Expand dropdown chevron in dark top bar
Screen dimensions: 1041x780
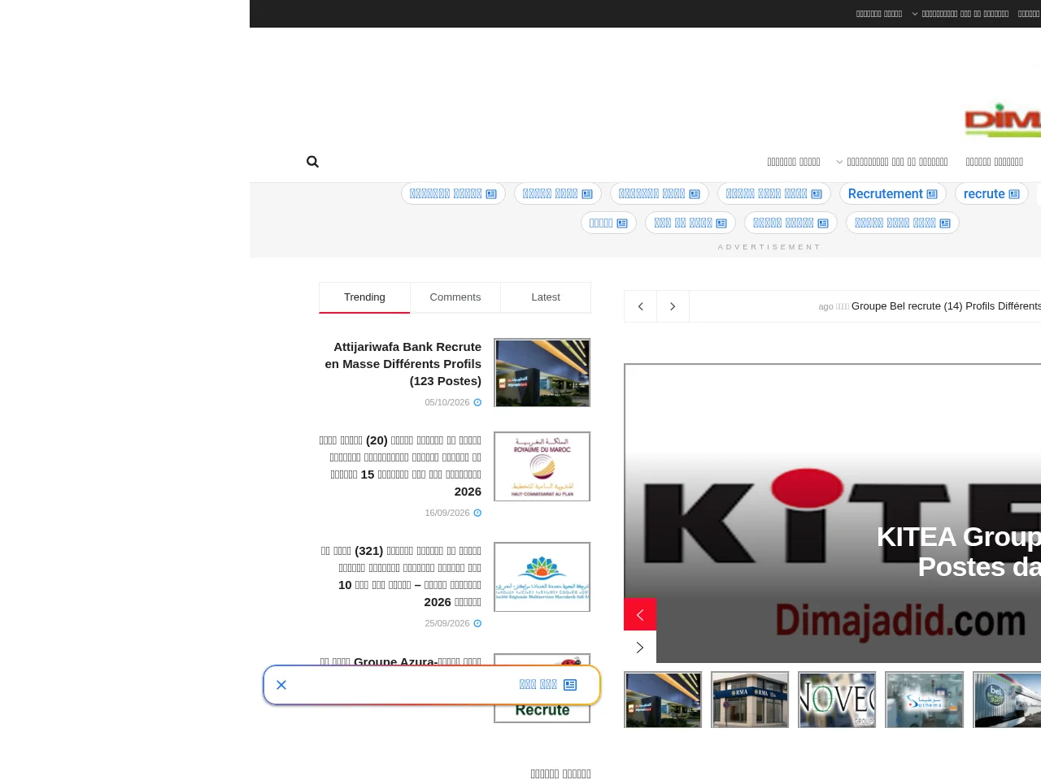tap(915, 14)
